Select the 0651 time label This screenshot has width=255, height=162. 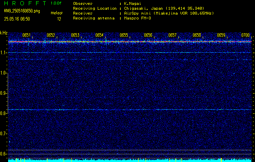click(26, 35)
